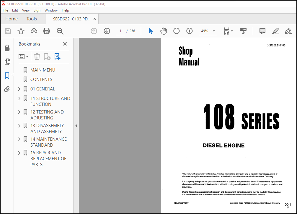
Task: View security lock settings in sidebar
Action: coord(7,48)
